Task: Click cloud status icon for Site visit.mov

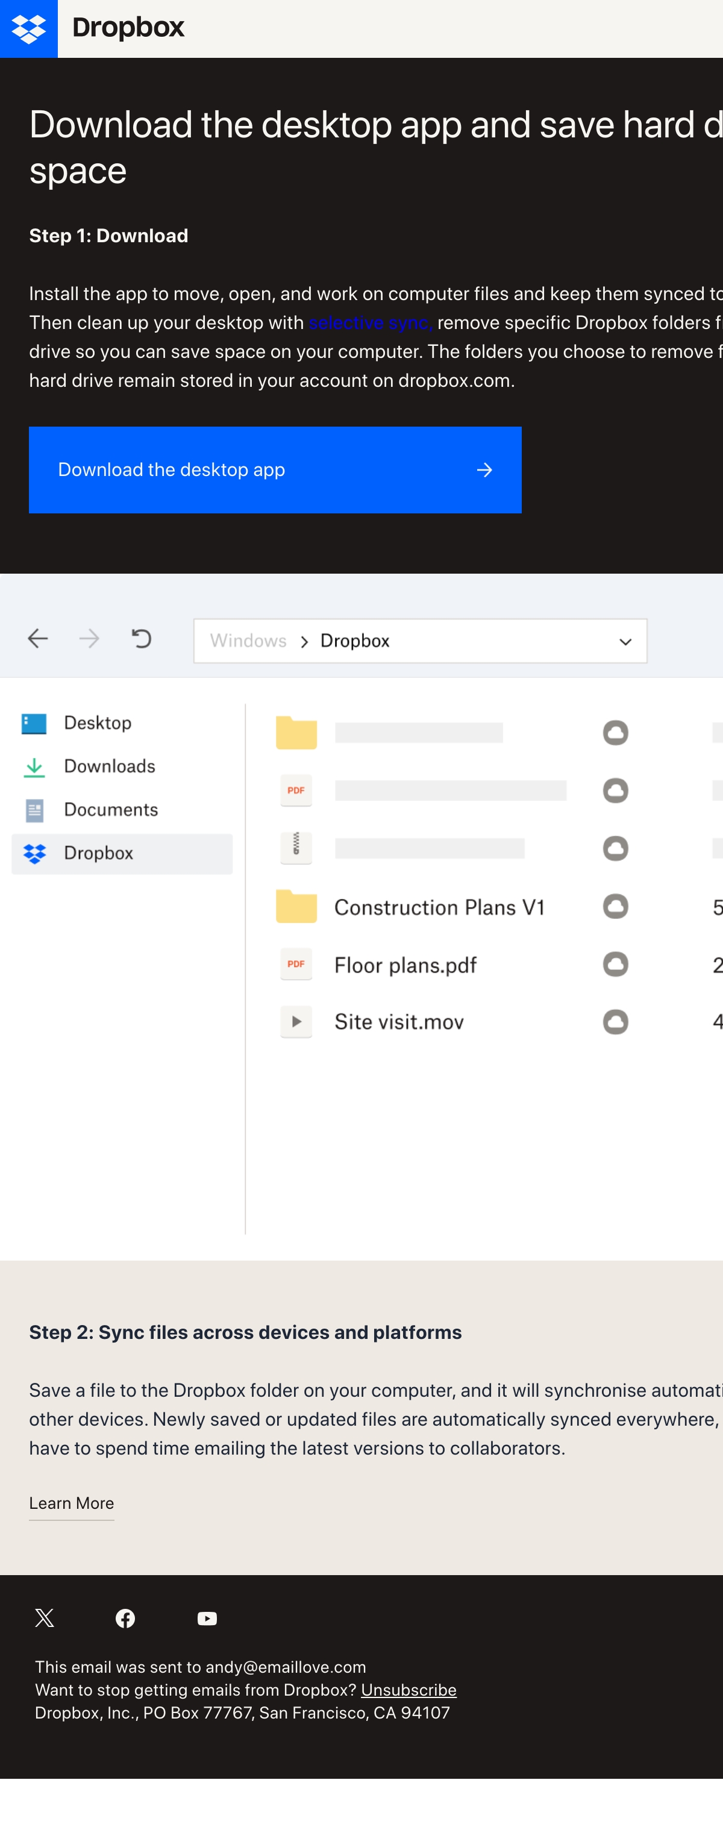Action: pyautogui.click(x=615, y=1022)
